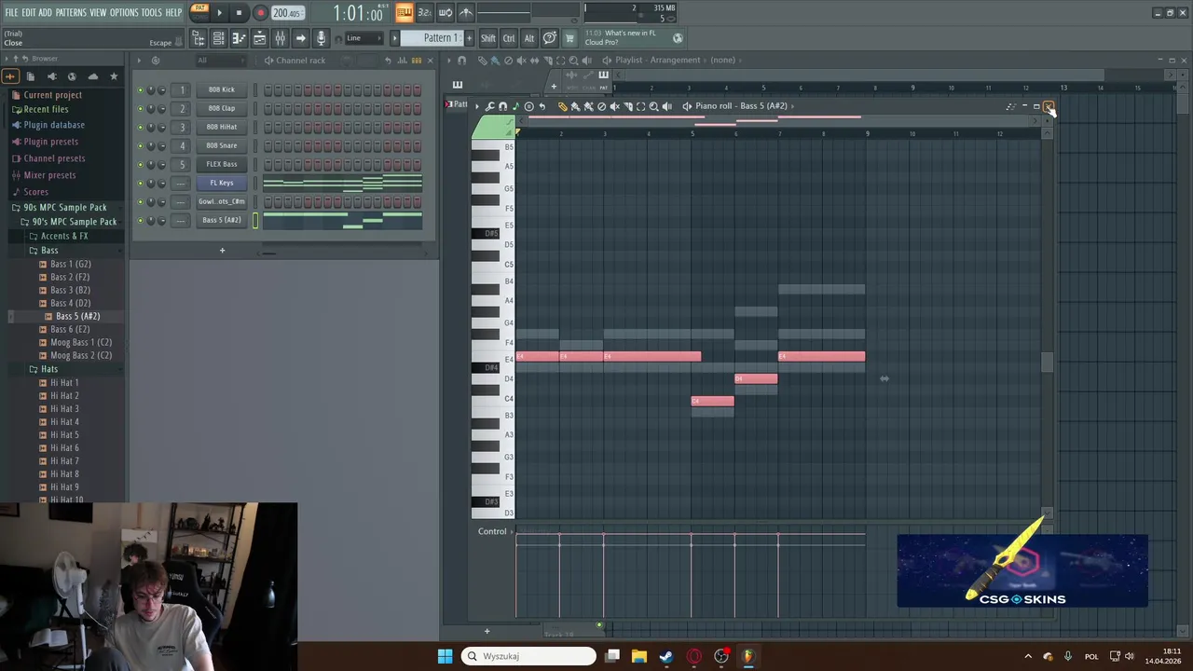This screenshot has height=671, width=1193.
Task: Toggle the metronome icon
Action: tap(466, 12)
